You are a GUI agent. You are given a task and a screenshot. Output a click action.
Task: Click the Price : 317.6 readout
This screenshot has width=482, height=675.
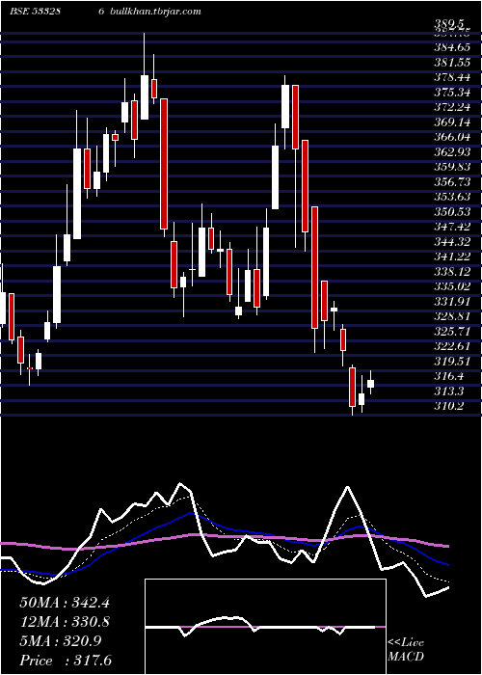[x=65, y=660]
